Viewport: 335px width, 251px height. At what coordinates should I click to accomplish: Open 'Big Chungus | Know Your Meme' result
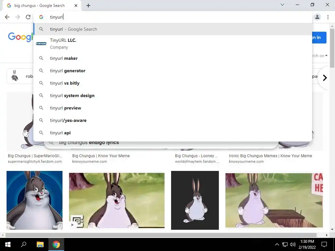[101, 156]
